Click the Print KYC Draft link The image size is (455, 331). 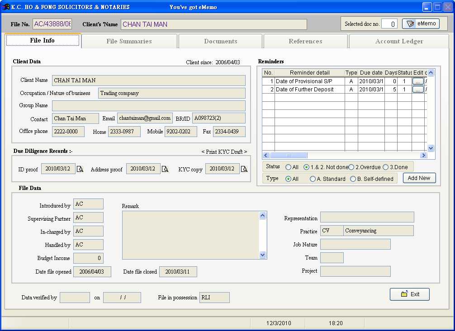tap(224, 152)
